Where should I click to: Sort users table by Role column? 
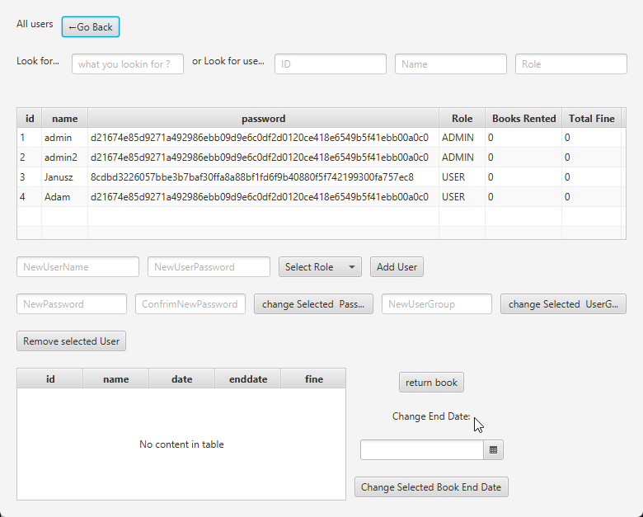pos(462,119)
